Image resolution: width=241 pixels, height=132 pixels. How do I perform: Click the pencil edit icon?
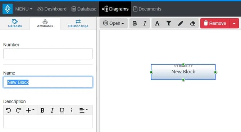pyautogui.click(x=181, y=23)
